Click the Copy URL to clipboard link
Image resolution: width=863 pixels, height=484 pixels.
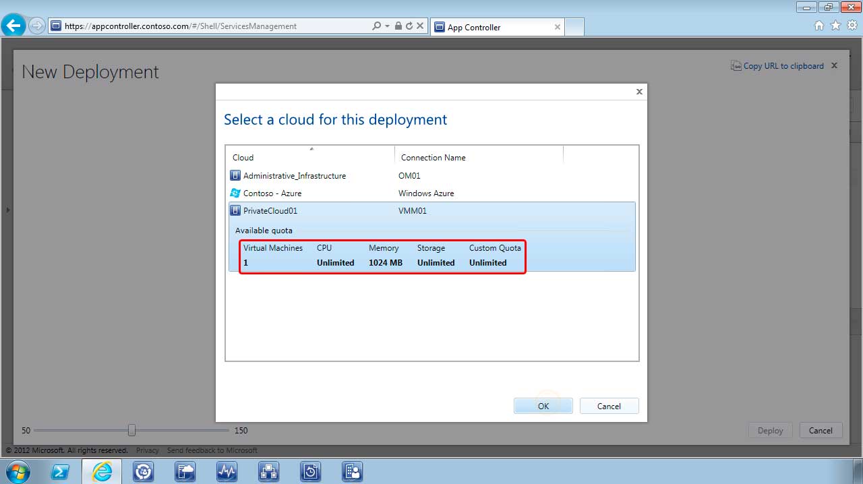pyautogui.click(x=783, y=66)
